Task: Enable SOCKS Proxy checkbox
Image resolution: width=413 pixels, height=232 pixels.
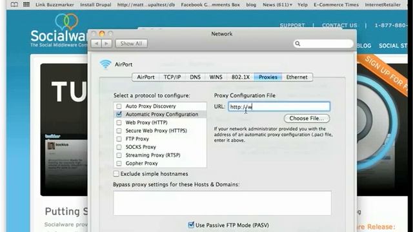Action: tap(119, 147)
